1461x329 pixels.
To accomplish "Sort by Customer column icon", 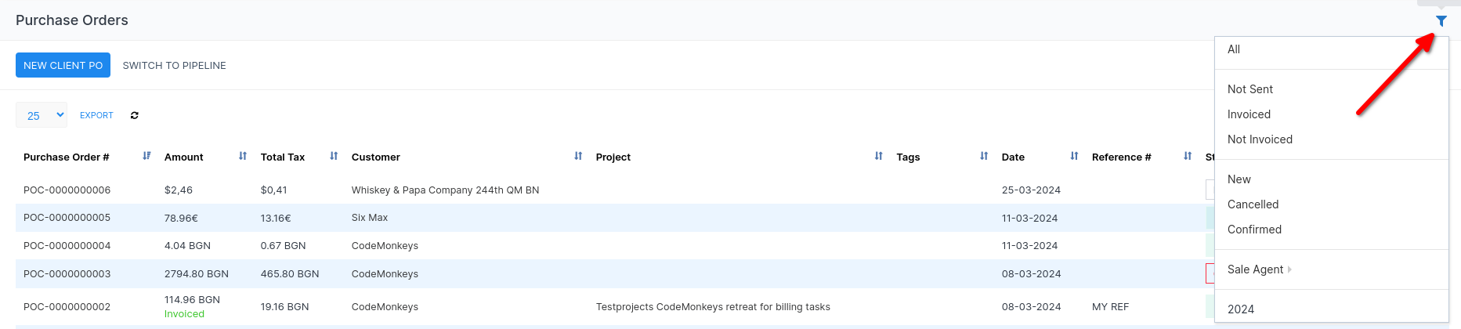I will (x=578, y=157).
